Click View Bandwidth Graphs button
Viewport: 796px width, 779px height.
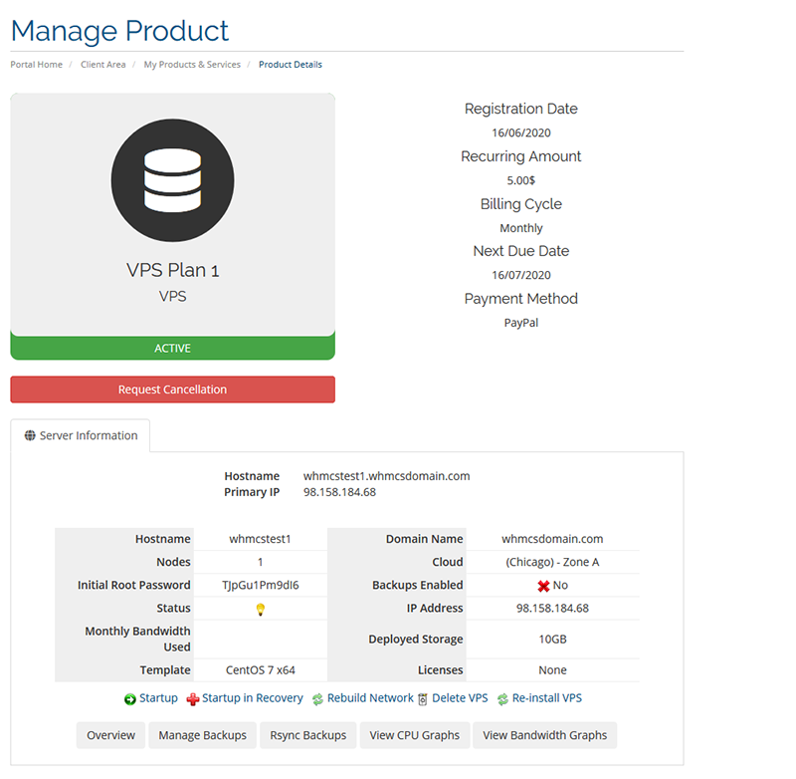tap(544, 735)
